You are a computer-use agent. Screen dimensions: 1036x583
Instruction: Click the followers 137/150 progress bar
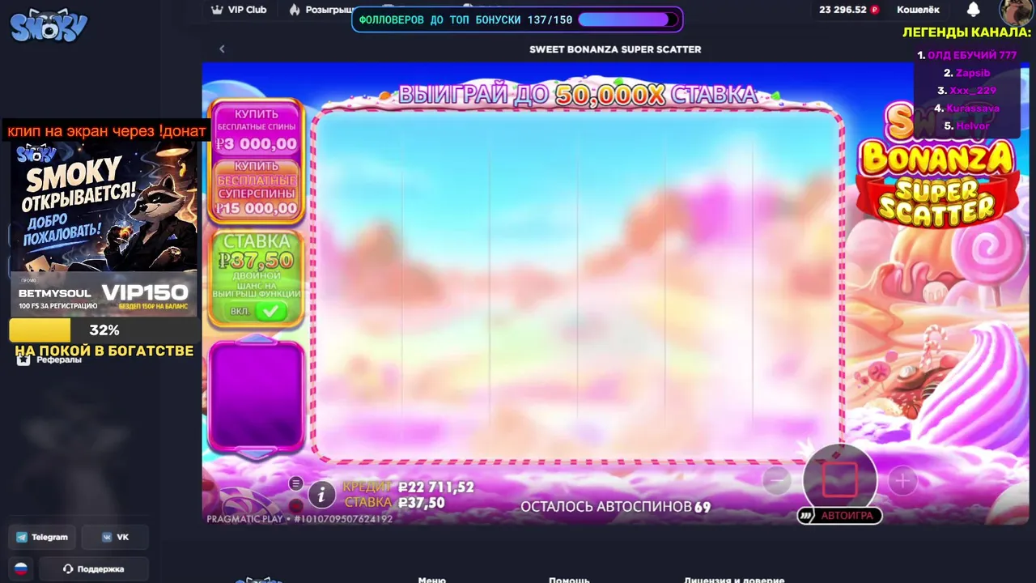point(628,19)
